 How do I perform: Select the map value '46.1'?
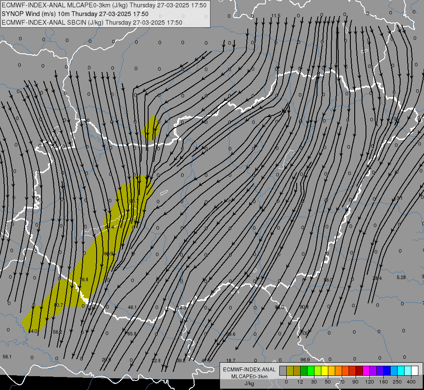132,308
